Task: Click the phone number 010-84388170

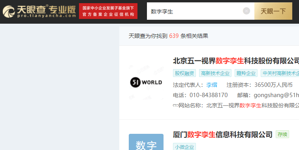Action: (209, 95)
